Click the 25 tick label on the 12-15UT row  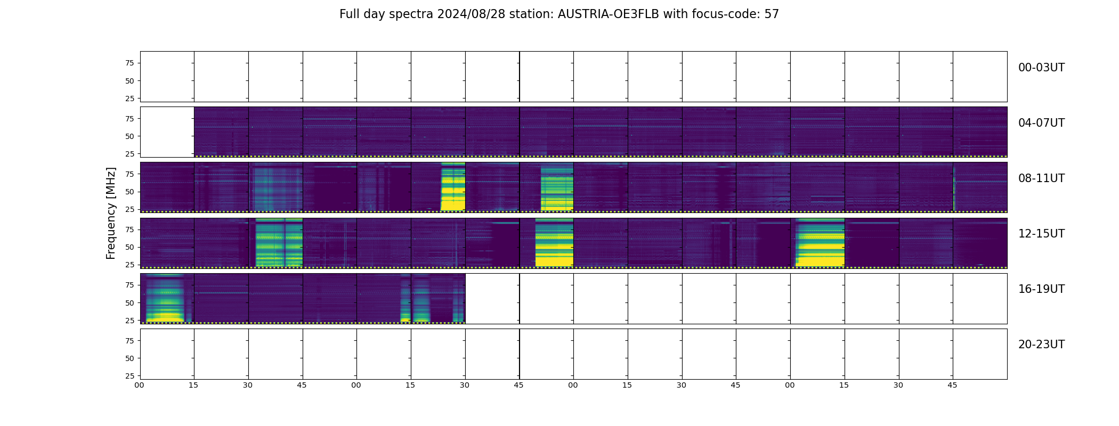[129, 265]
